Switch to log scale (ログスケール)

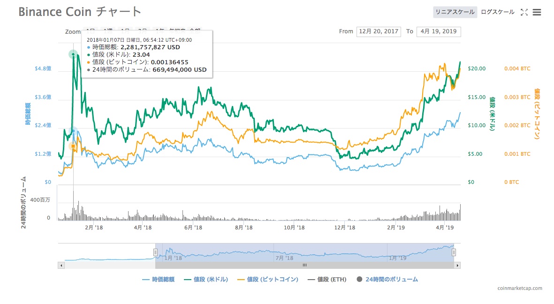pyautogui.click(x=497, y=12)
